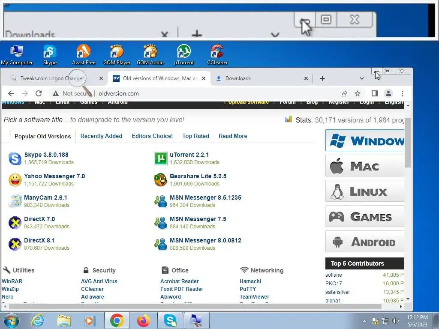Screen dimensions: 439x329
Task: Open Chrome profile avatar
Action: pos(388,93)
